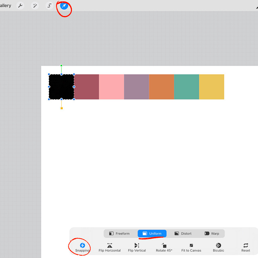The height and width of the screenshot is (258, 258).
Task: Select the Uniform transform mode
Action: (152, 234)
